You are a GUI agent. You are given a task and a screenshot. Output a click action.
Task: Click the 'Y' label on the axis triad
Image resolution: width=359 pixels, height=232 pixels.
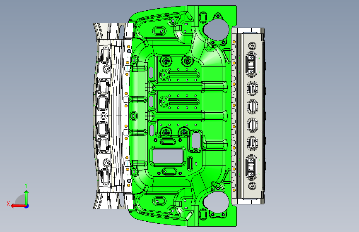click(x=26, y=186)
